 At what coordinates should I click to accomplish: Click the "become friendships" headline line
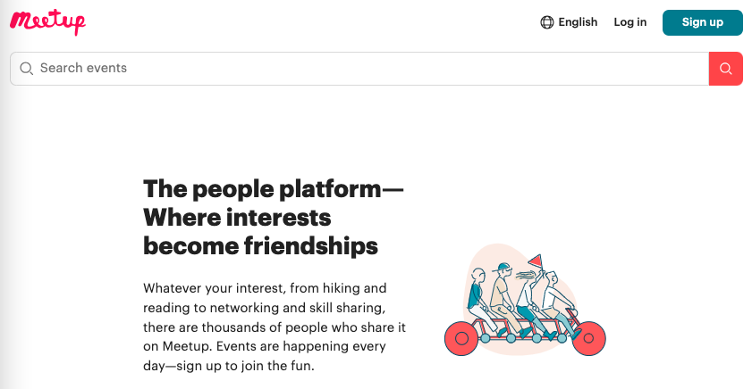point(260,246)
